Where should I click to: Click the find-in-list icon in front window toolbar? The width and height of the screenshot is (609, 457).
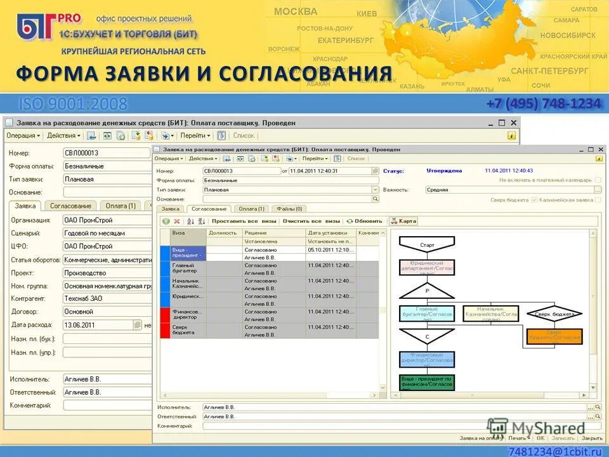(x=227, y=159)
